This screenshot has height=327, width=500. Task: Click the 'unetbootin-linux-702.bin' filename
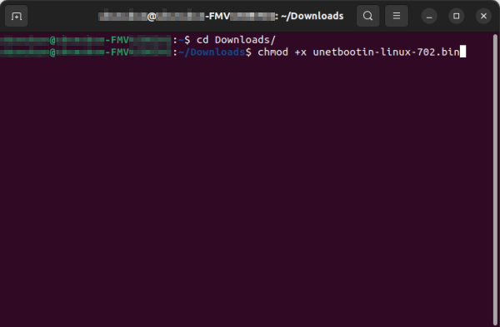(386, 52)
